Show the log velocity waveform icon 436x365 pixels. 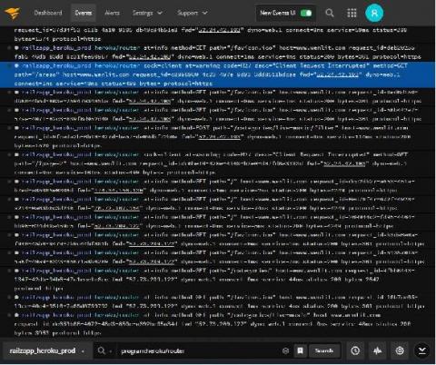pyautogui.click(x=377, y=350)
